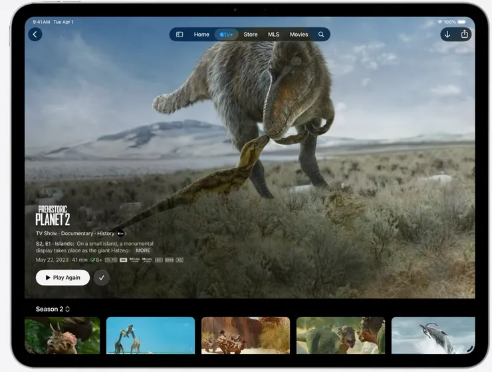Toggle the watched checkmark button

click(101, 278)
